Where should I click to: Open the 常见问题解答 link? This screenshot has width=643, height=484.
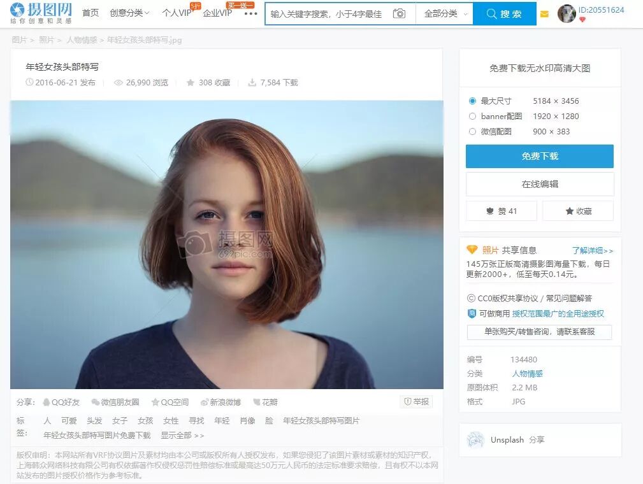pyautogui.click(x=569, y=298)
